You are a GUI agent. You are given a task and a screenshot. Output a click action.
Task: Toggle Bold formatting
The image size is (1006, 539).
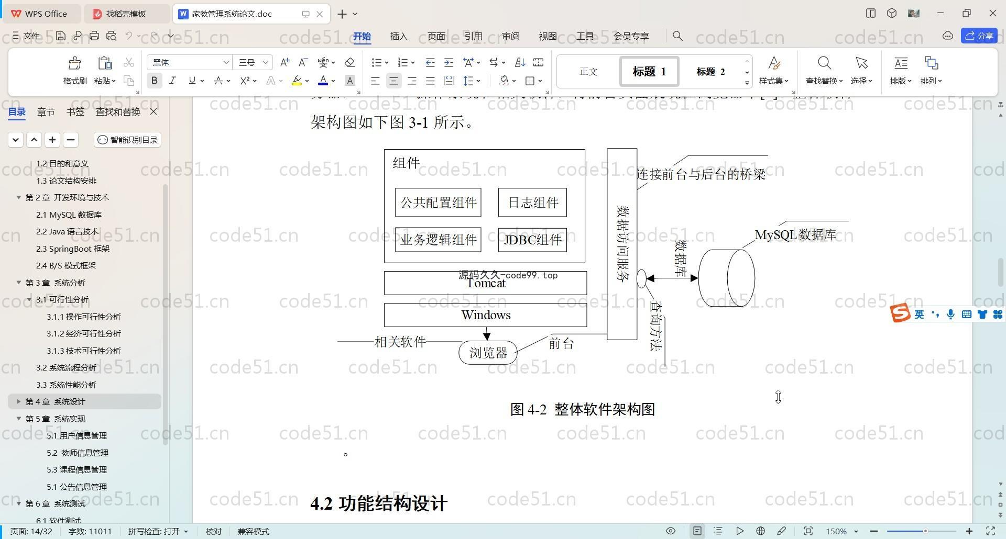(154, 81)
